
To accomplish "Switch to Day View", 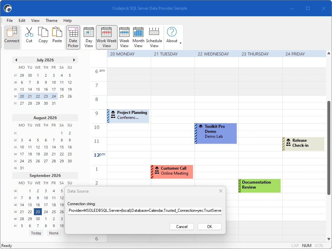I will point(89,37).
